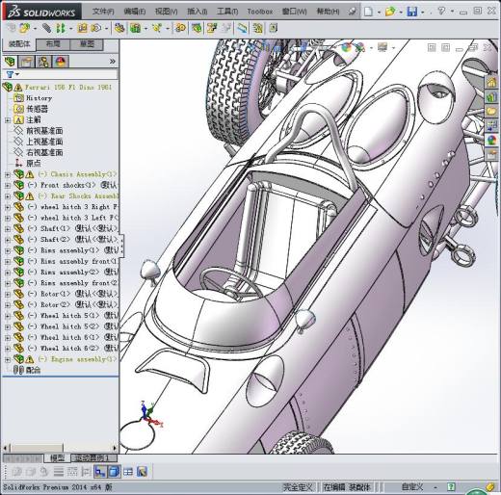Expand the Front shocks<1> node

click(x=8, y=186)
